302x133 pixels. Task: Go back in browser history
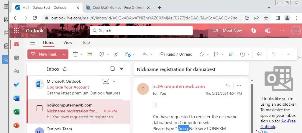click(16, 18)
